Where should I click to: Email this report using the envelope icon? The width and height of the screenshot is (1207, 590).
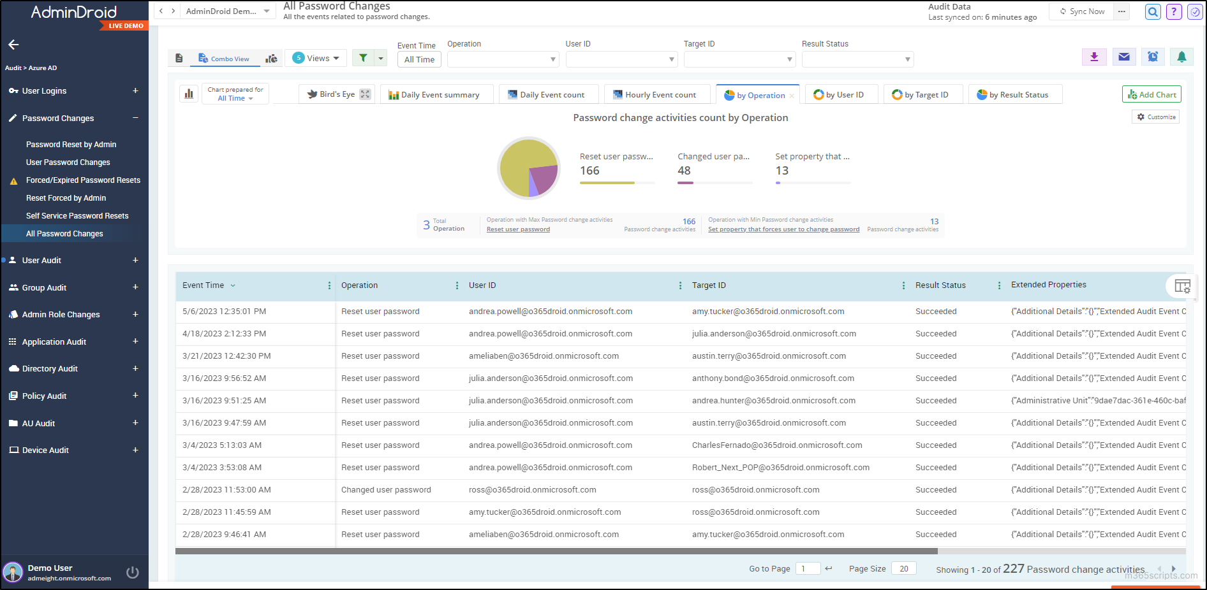coord(1123,57)
